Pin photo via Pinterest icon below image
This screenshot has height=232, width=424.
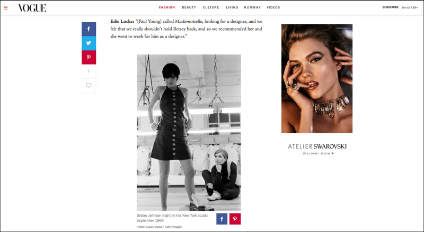[235, 219]
